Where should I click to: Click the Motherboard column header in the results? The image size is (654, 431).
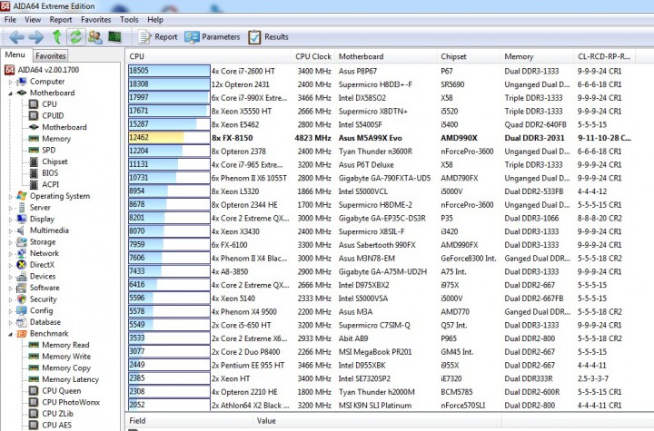pos(385,56)
